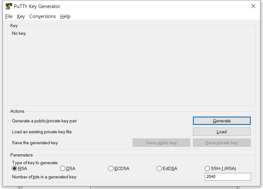Click the Save public key button
This screenshot has width=263, height=189.
pos(161,143)
